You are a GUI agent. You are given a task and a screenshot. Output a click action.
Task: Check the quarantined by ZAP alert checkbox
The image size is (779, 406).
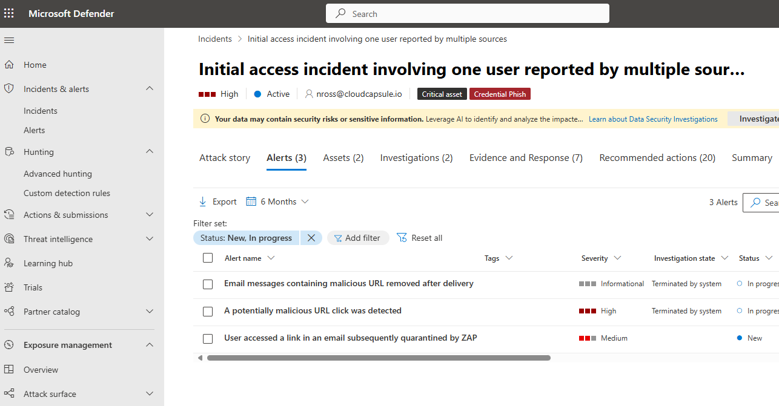pos(208,339)
